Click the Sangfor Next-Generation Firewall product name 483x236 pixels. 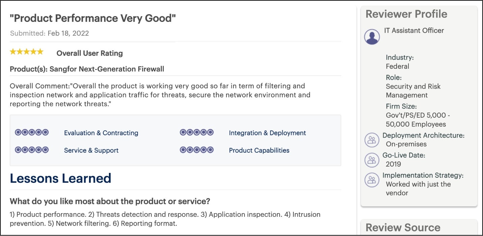107,69
